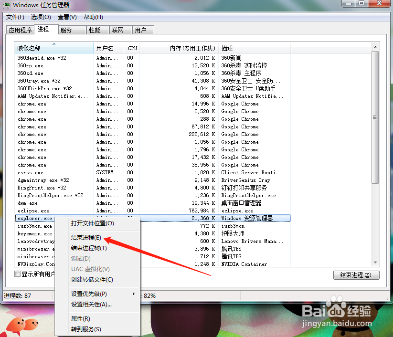Choose 结束进程树(T) in context menu

97,248
